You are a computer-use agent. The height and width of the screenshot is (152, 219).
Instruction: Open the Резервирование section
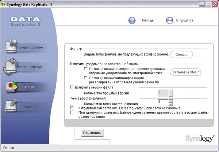30,47
